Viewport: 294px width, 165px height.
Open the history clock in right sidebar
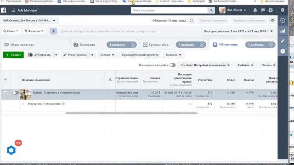tap(283, 51)
